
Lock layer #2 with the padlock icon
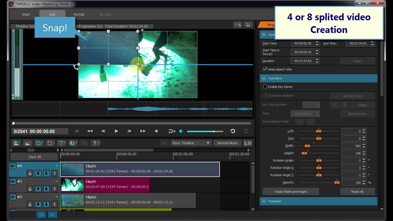30,204
